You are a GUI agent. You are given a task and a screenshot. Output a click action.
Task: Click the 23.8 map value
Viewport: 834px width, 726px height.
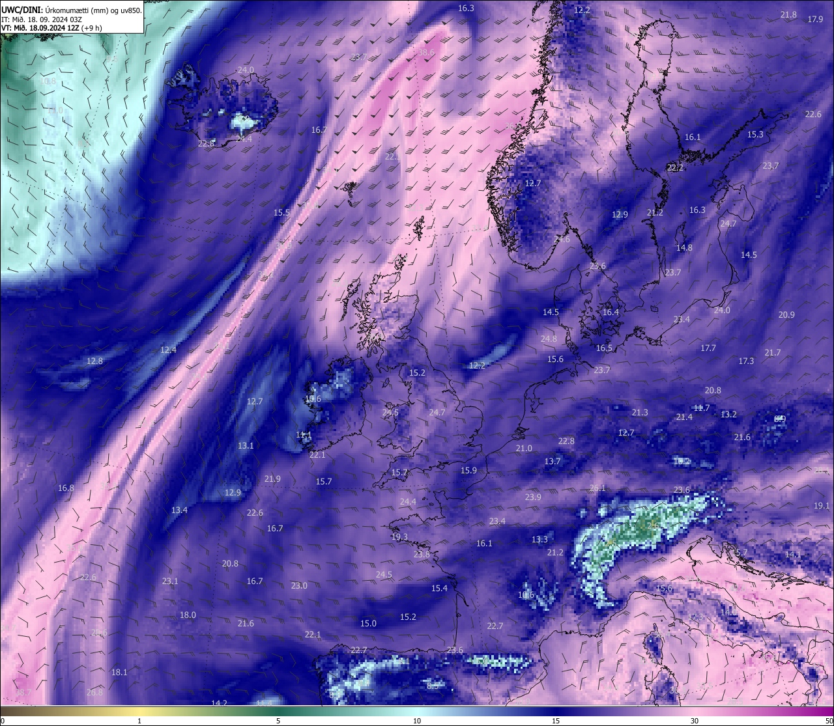422,554
